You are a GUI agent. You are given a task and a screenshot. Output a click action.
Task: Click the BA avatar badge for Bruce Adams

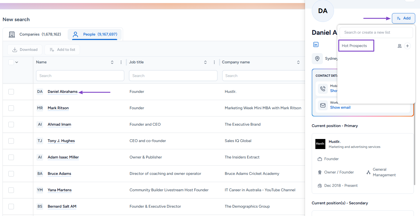[40, 173]
